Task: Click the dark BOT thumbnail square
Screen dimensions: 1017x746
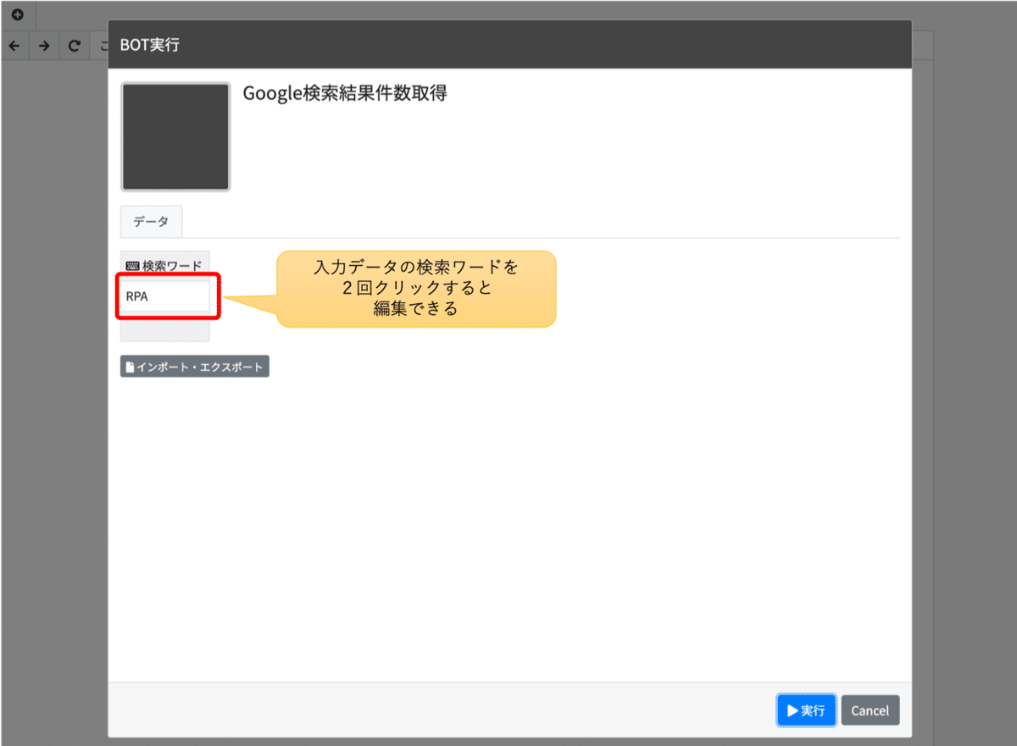Action: tap(175, 136)
